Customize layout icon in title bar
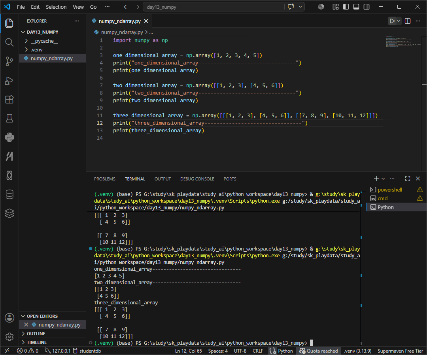This screenshot has height=355, width=427. [x=336, y=7]
